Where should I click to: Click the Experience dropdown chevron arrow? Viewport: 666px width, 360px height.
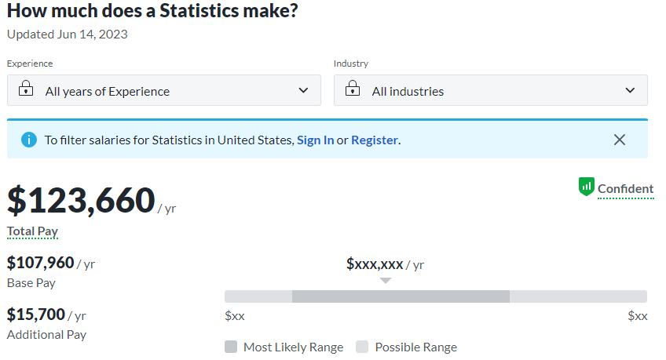click(304, 90)
